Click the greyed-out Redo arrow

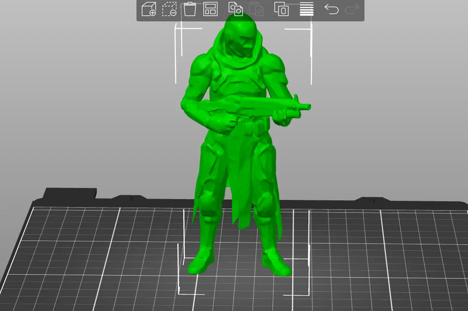point(352,9)
